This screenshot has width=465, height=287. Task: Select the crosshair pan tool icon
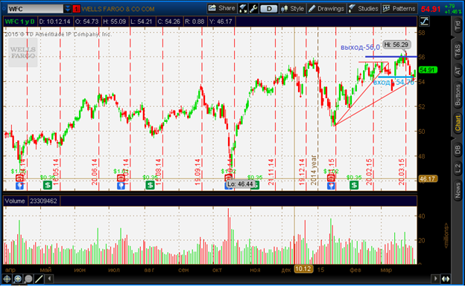[7, 279]
